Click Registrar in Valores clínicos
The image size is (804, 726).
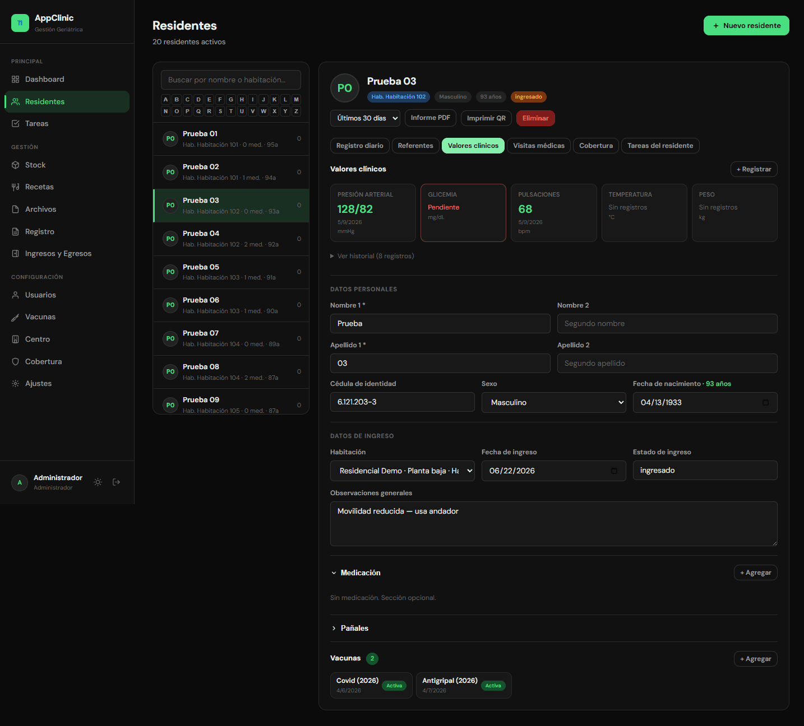754,169
